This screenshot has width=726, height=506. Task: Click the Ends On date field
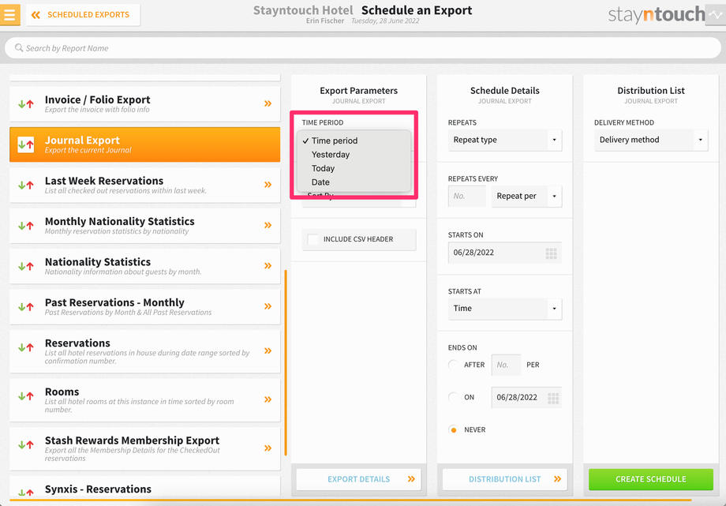pyautogui.click(x=526, y=398)
